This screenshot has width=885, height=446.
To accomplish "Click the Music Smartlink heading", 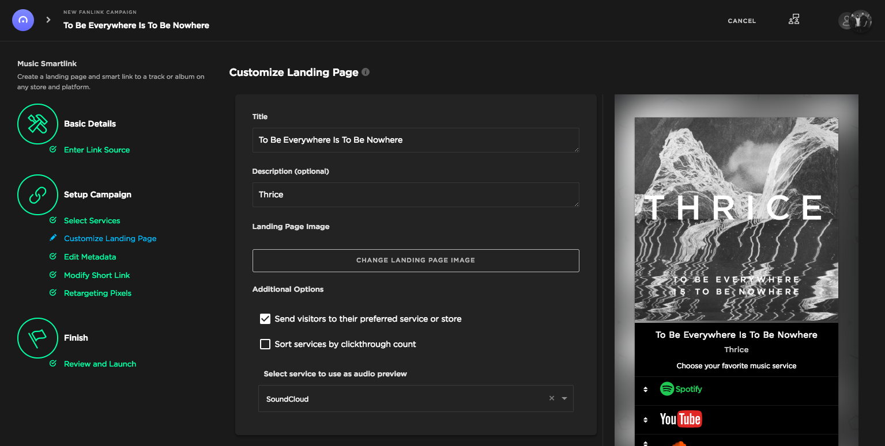I will click(x=47, y=63).
